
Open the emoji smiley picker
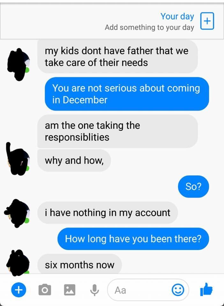178,290
